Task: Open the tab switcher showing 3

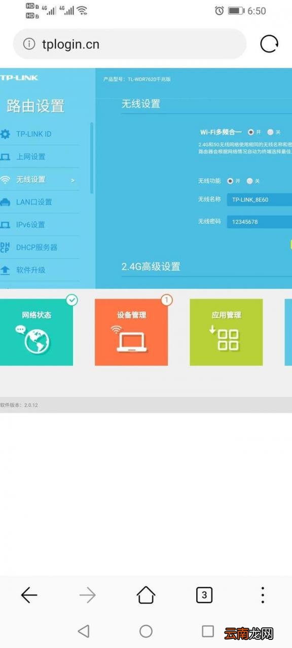Action: 204,595
